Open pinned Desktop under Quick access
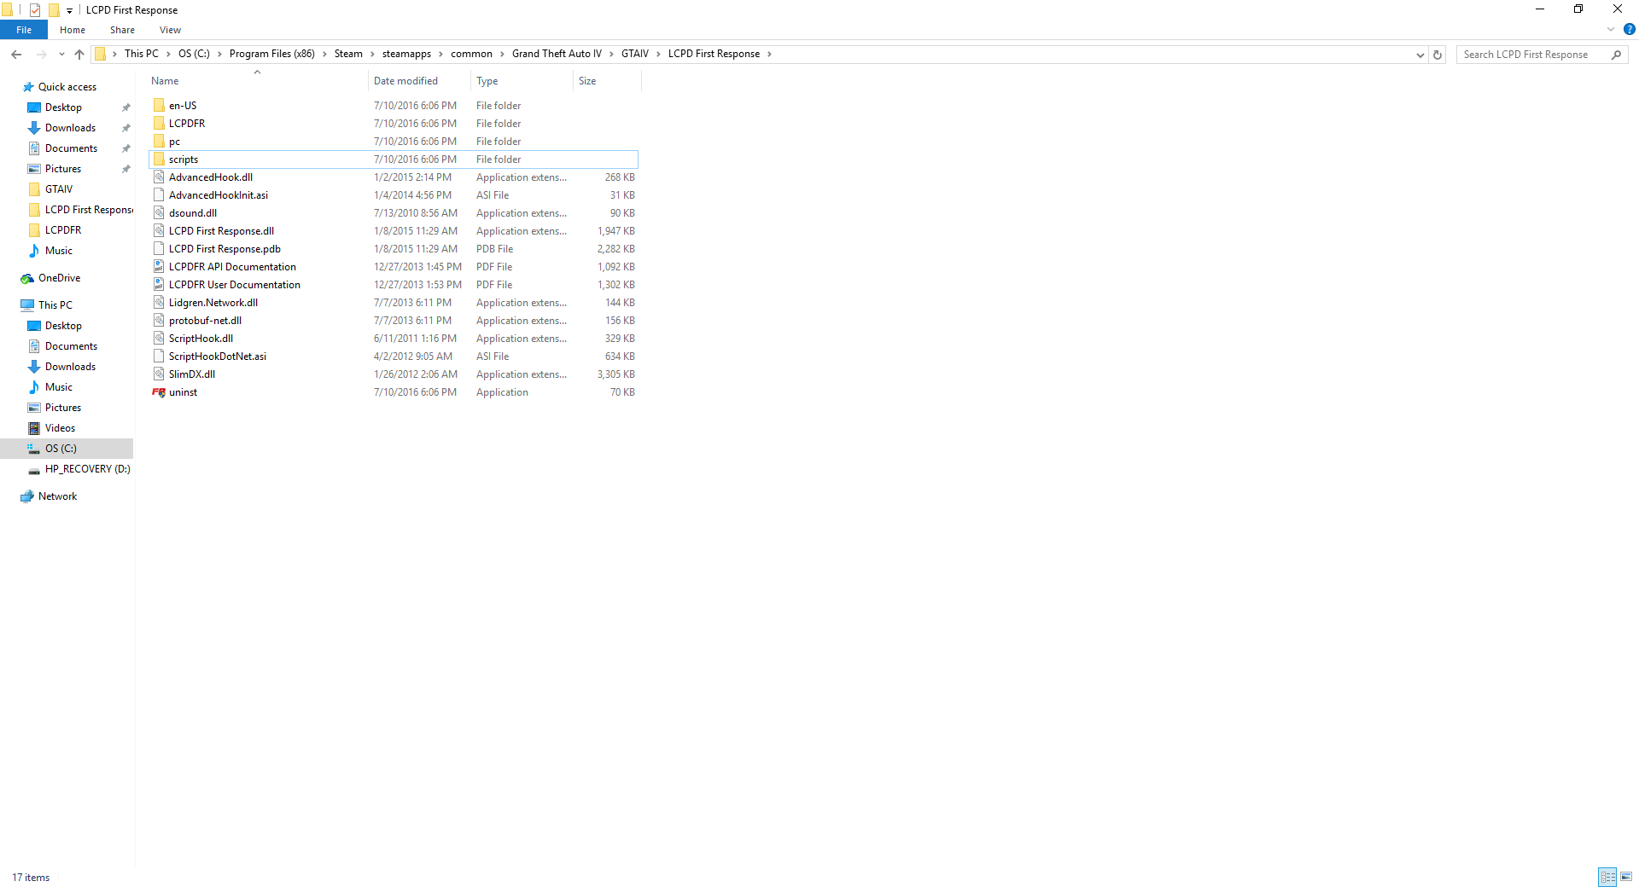The height and width of the screenshot is (887, 1639). 63,107
